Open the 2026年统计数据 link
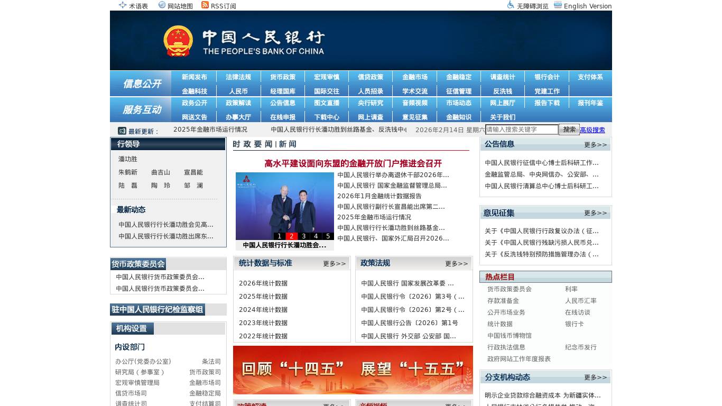 pyautogui.click(x=263, y=283)
